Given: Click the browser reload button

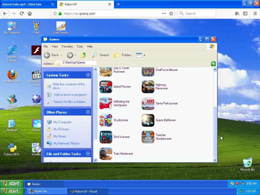Looking at the screenshot, I should click(x=22, y=14).
